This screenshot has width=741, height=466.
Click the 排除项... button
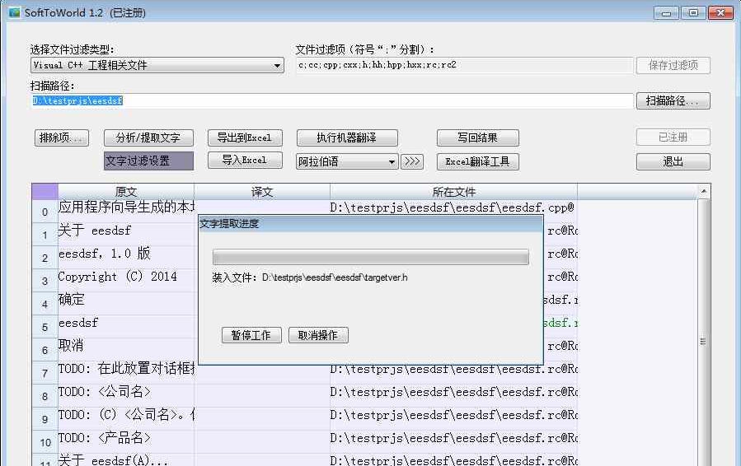click(x=62, y=137)
